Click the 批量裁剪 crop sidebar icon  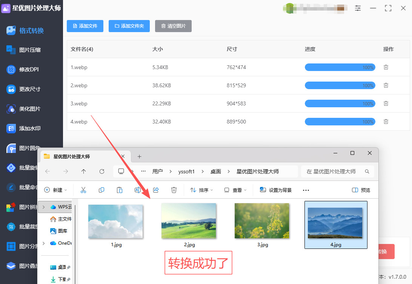(11, 227)
